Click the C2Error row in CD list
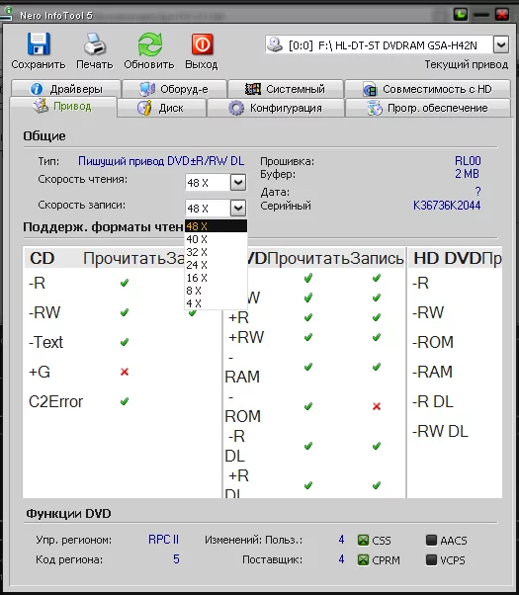 [x=55, y=401]
